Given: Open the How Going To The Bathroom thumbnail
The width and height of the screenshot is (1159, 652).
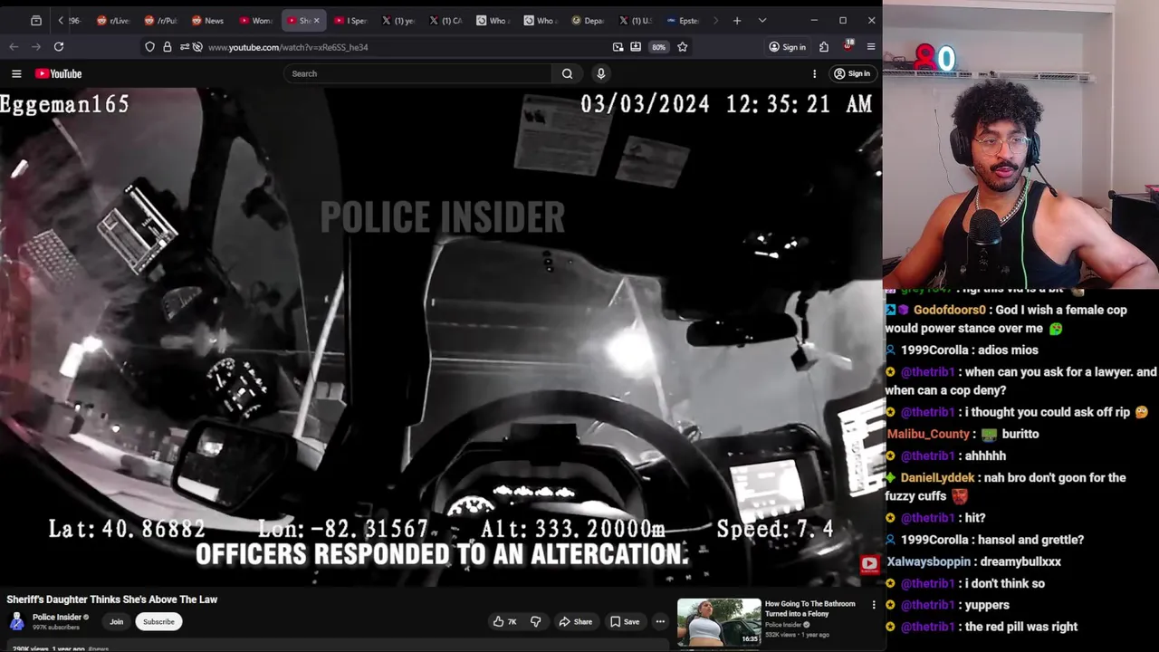Looking at the screenshot, I should click(x=719, y=622).
